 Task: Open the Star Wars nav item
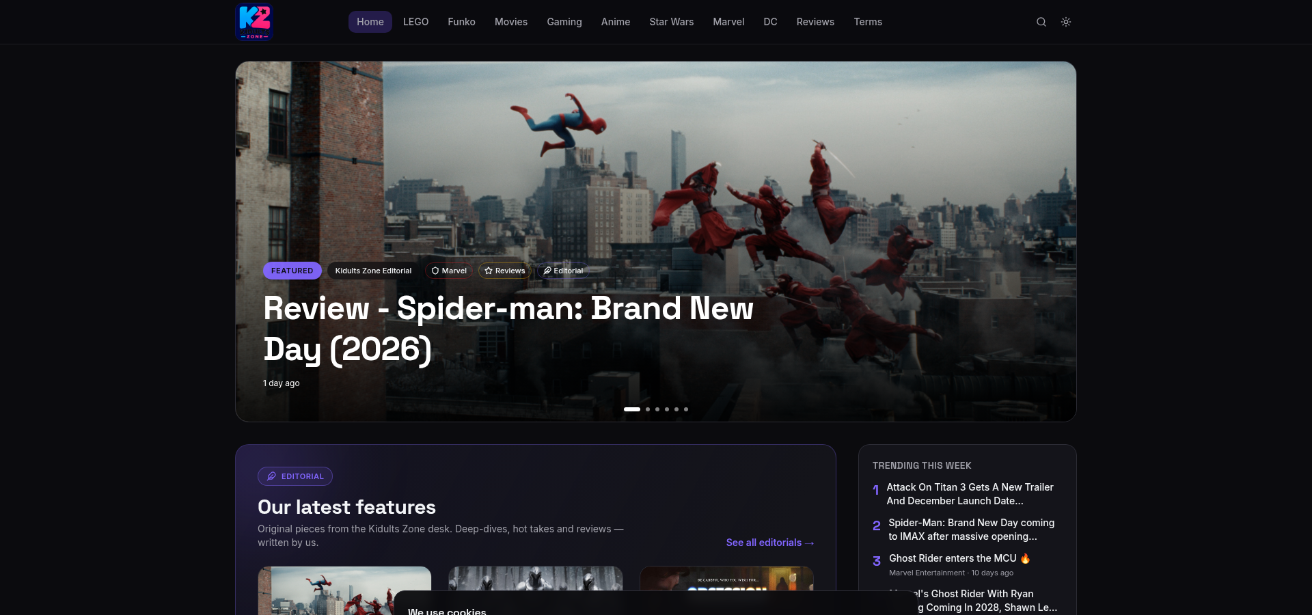click(672, 22)
